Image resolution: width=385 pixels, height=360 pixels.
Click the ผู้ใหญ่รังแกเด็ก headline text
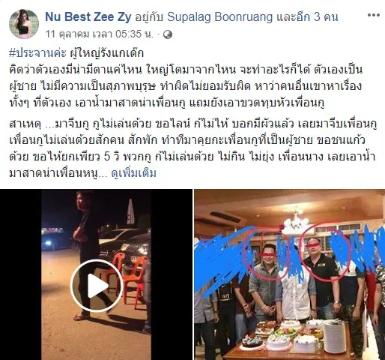(106, 53)
